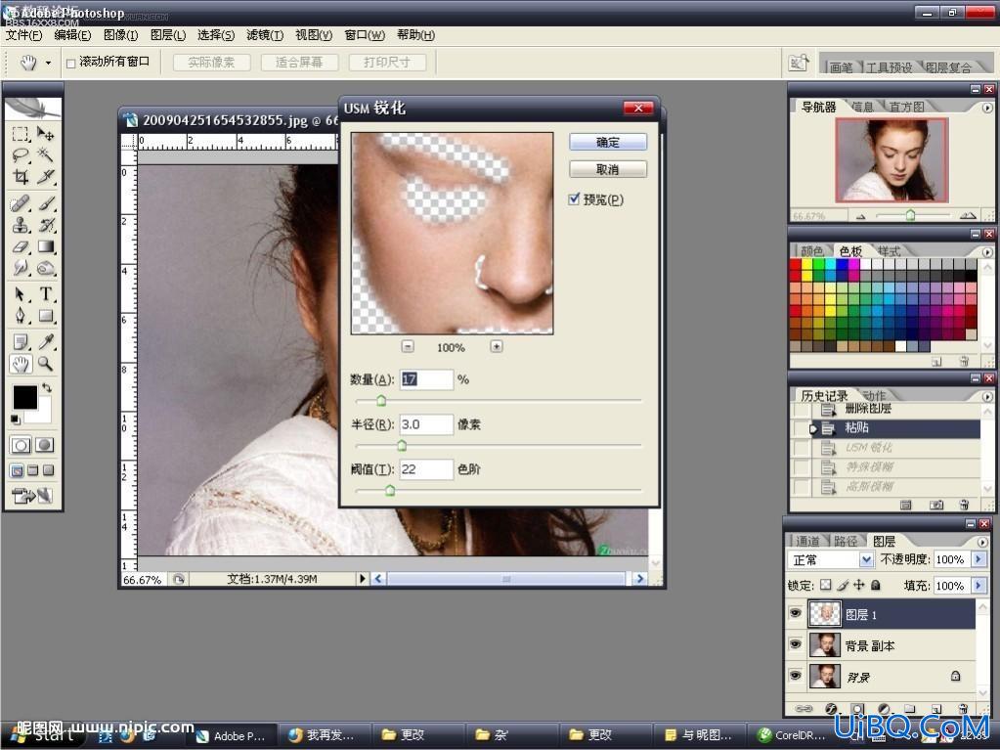The width and height of the screenshot is (1000, 750).
Task: Click the Jump to ImageReady icon
Action: 32,495
